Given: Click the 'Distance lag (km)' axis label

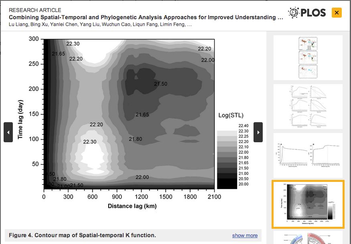Looking at the screenshot, I should coord(132,206).
